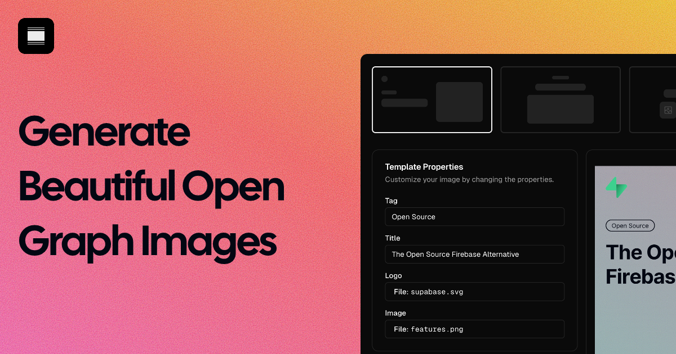Image resolution: width=676 pixels, height=354 pixels.
Task: Open the supabase.svg logo file picker
Action: 474,292
